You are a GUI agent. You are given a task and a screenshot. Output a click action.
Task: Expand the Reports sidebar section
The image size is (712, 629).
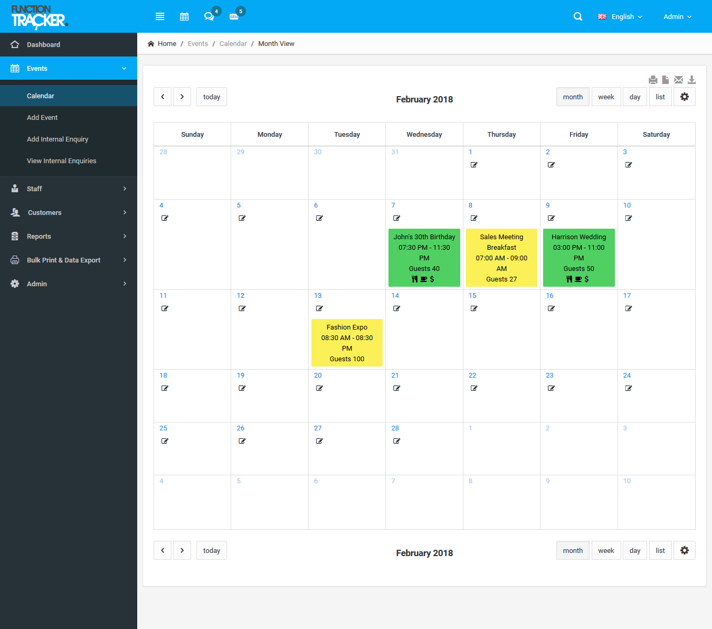pos(69,236)
